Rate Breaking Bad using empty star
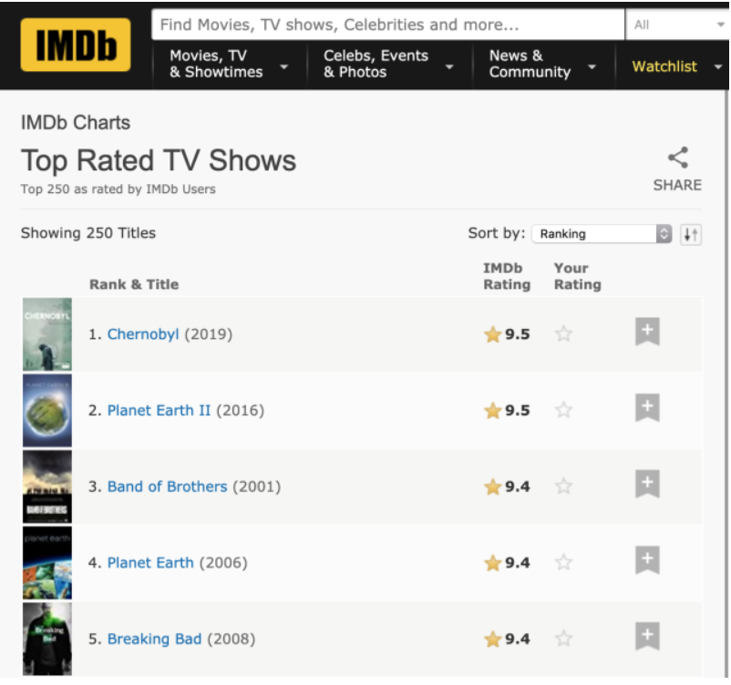This screenshot has width=731, height=685. [563, 639]
